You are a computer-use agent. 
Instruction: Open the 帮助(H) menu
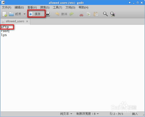[84, 8]
